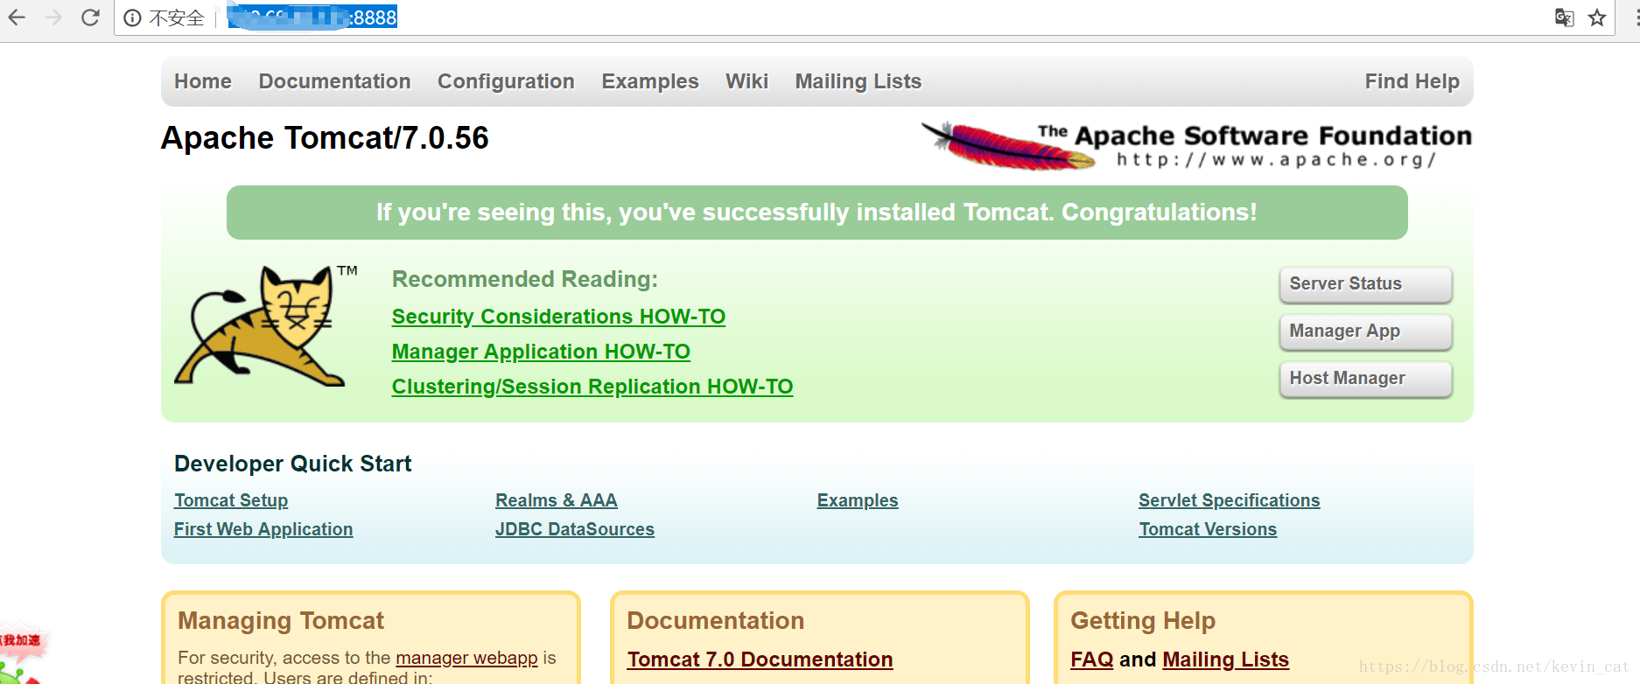The image size is (1640, 684).
Task: Click the Apache Tomcat/7.0.56 heading
Action: click(x=325, y=138)
